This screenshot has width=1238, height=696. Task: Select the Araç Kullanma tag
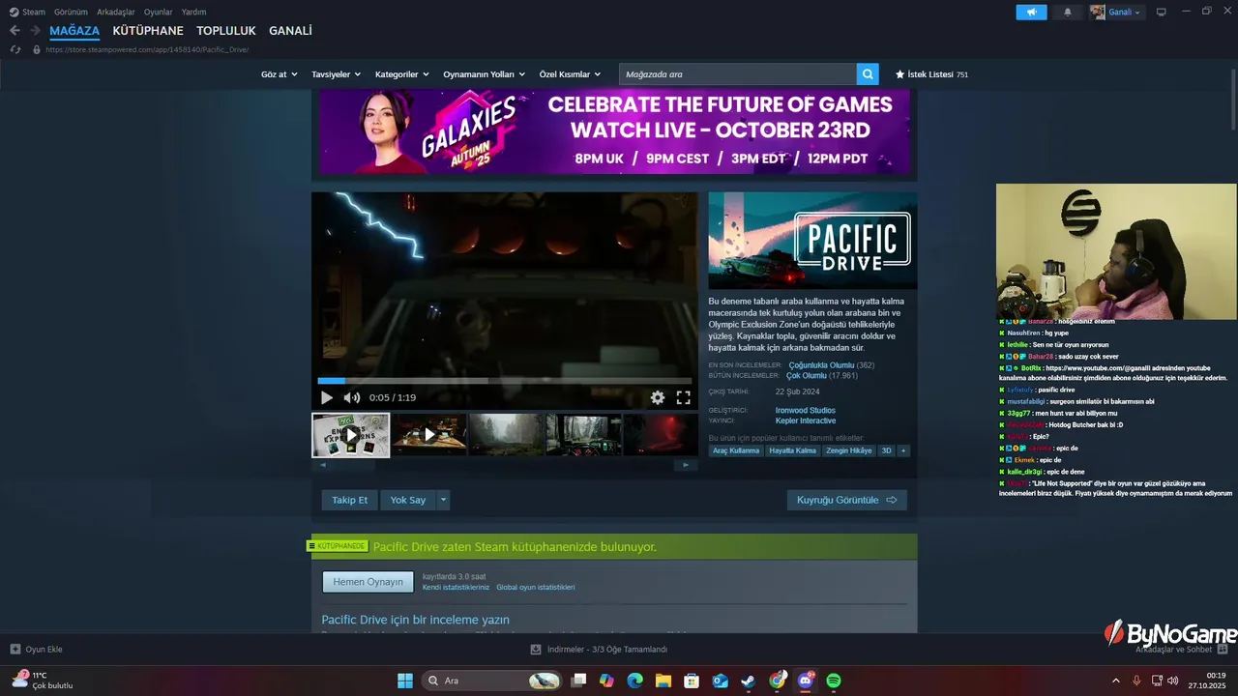click(736, 450)
